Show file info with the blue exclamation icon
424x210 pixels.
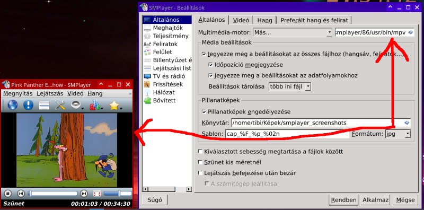click(28, 105)
